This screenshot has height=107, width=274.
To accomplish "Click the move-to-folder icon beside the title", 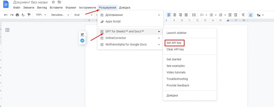I will pos(59,2).
